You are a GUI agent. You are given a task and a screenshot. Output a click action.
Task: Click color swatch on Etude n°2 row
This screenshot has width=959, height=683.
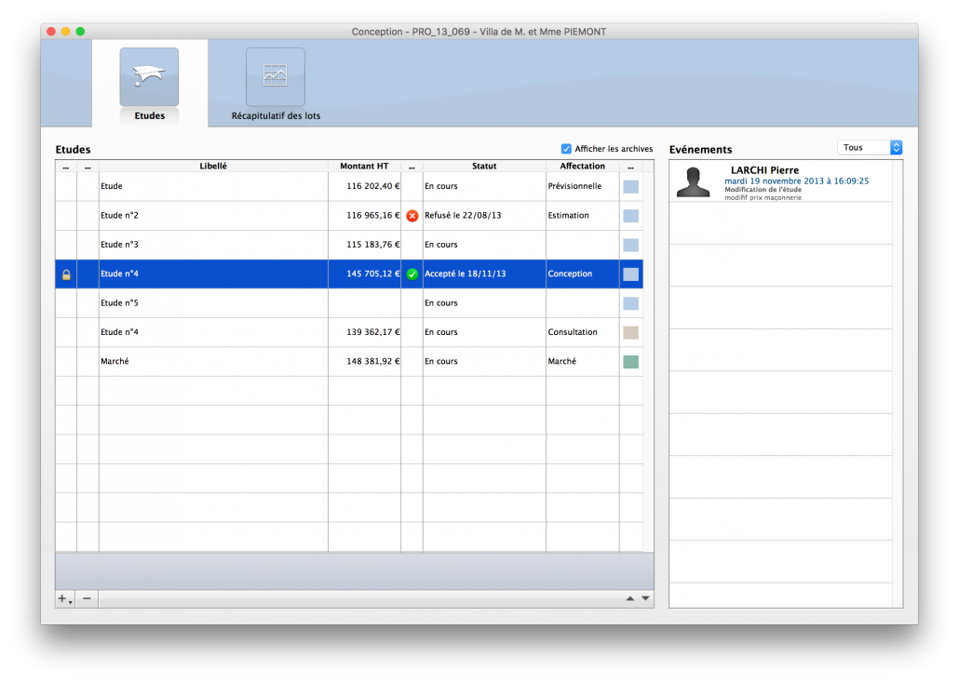click(x=630, y=216)
